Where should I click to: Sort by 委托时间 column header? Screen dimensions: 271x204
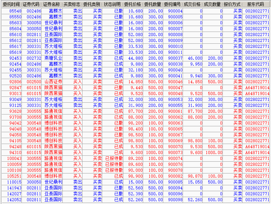[11, 4]
